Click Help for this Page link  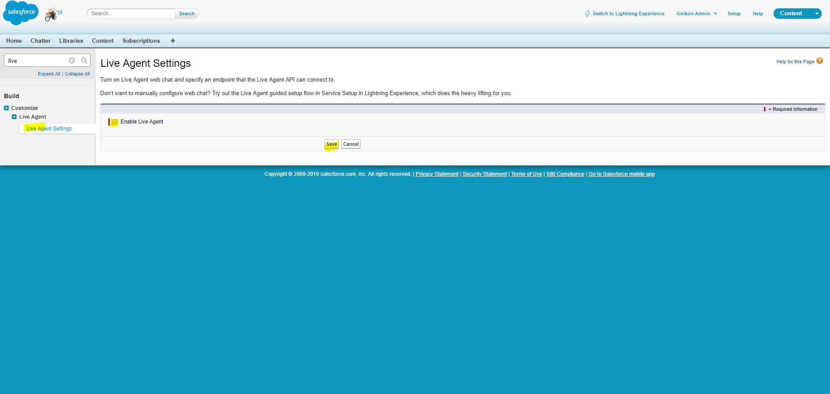tap(795, 62)
